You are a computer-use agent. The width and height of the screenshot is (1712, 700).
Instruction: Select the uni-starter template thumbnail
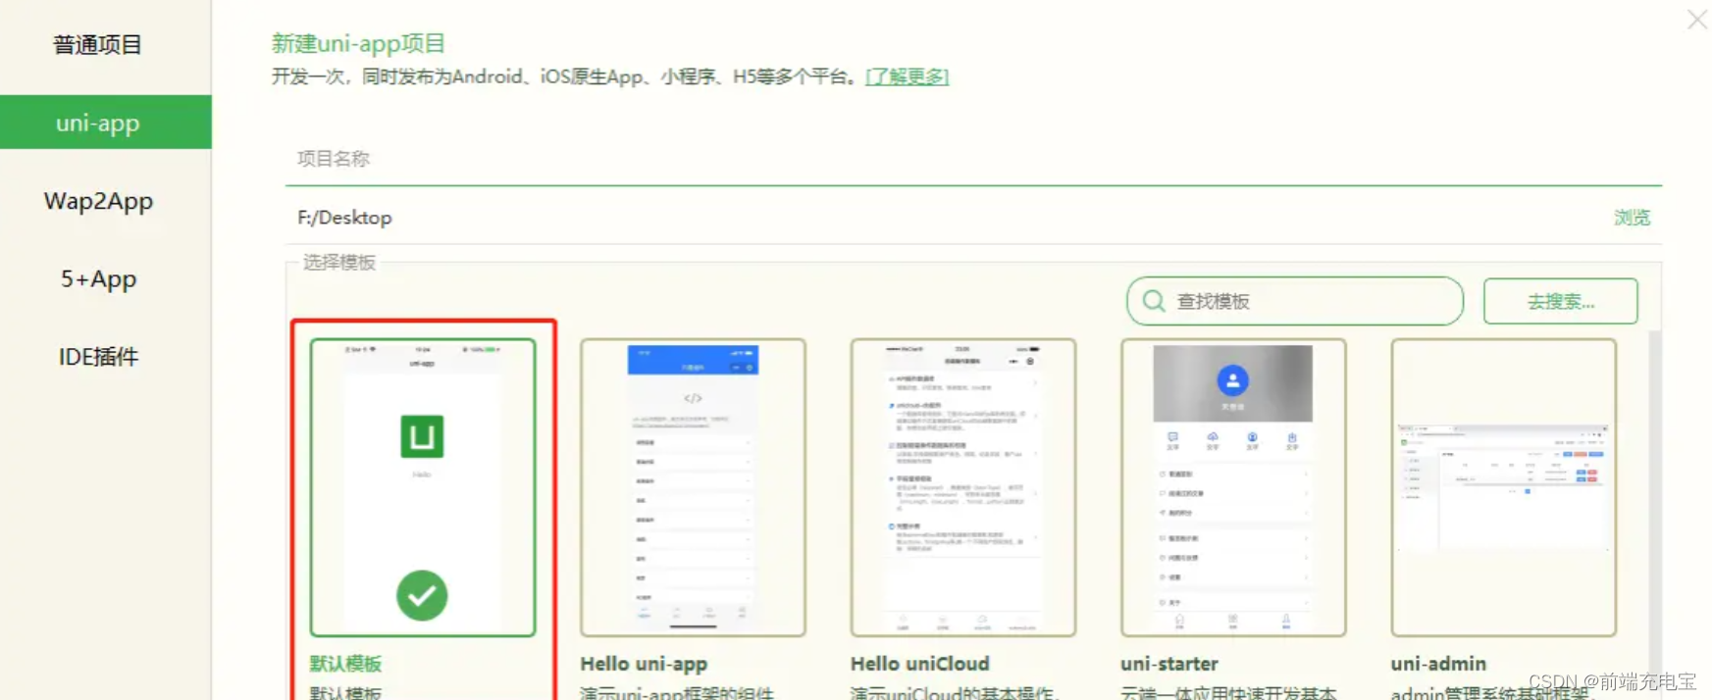click(x=1233, y=487)
